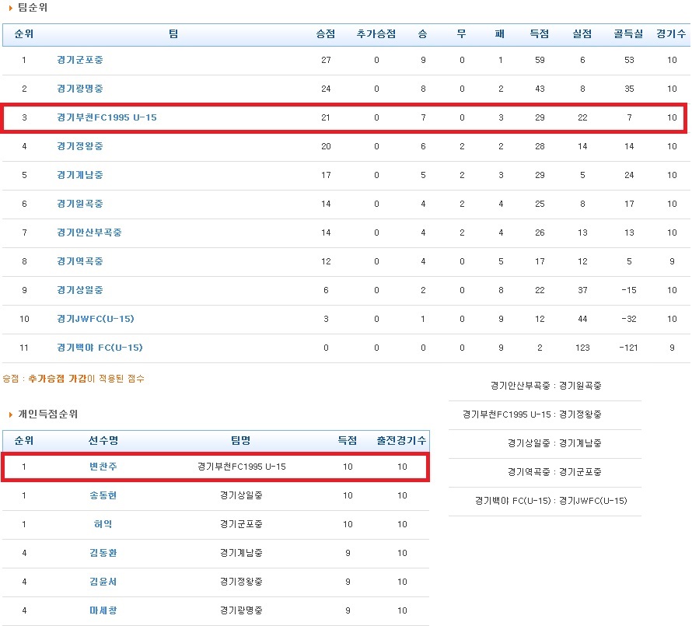Open the 경기계남중 team page
The image size is (692, 626).
81,174
